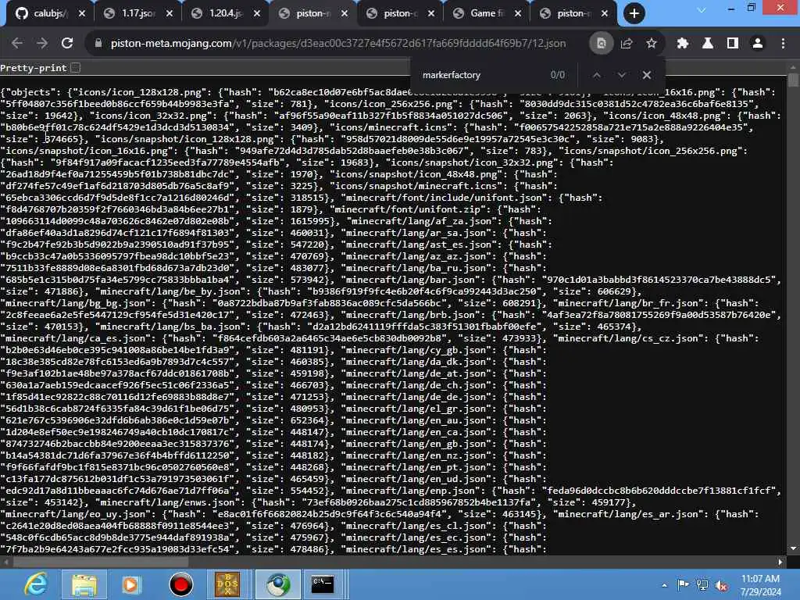Open a new tab with plus button
The image size is (800, 600).
(x=634, y=13)
